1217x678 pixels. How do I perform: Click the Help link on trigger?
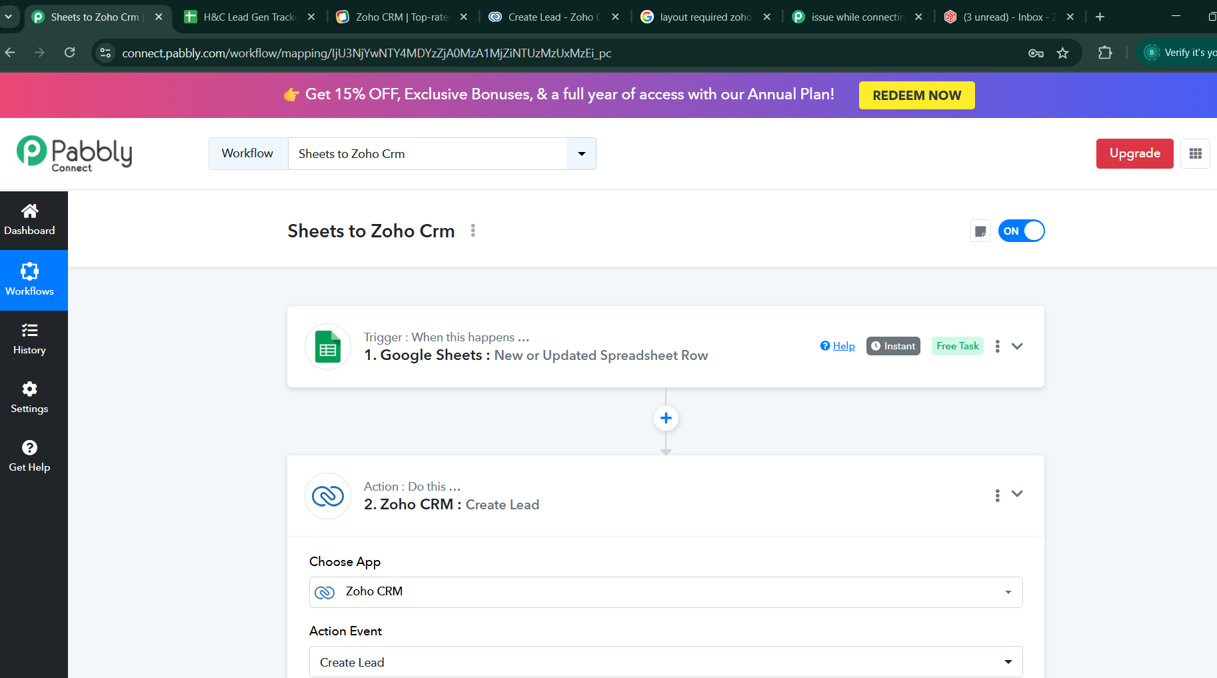point(838,346)
